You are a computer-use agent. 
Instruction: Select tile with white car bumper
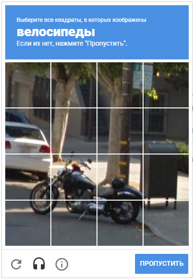[x=28, y=177]
